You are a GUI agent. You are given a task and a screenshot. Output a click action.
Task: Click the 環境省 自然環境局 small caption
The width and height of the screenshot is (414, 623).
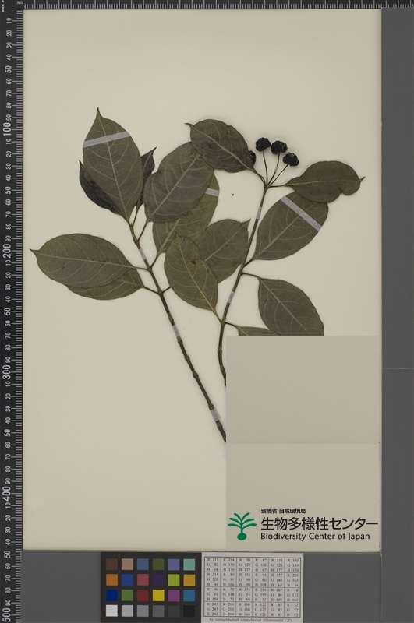tap(283, 511)
